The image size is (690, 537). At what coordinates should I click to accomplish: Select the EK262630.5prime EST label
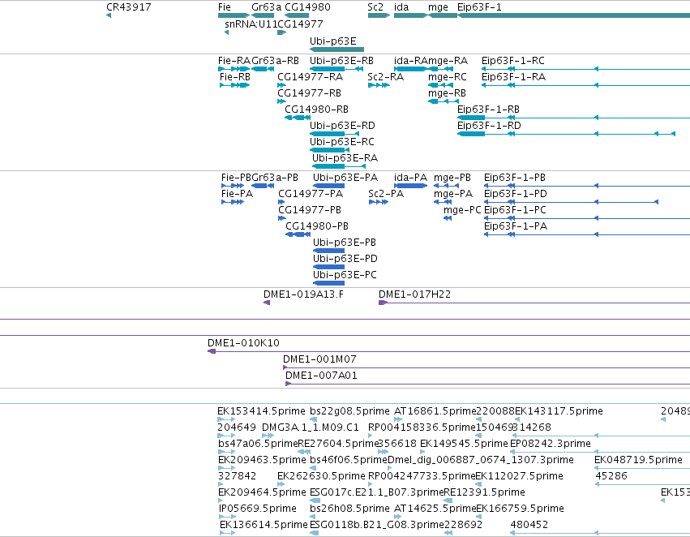pos(321,476)
